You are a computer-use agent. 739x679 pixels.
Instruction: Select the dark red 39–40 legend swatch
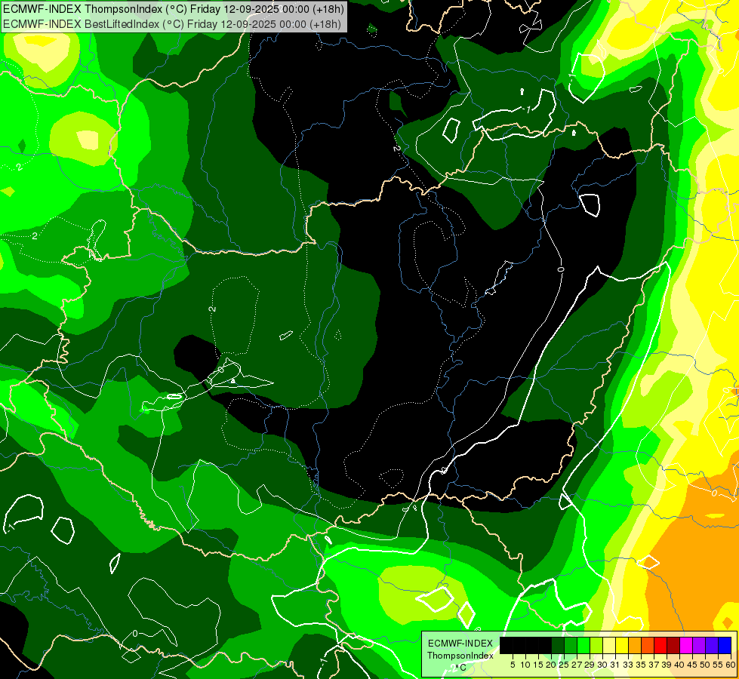(673, 645)
